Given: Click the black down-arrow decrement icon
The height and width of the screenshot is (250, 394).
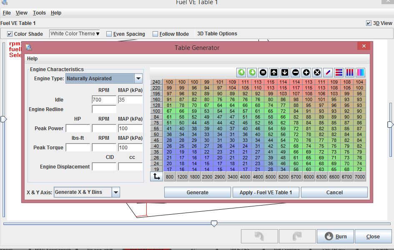Looking at the screenshot, I should 285,72.
